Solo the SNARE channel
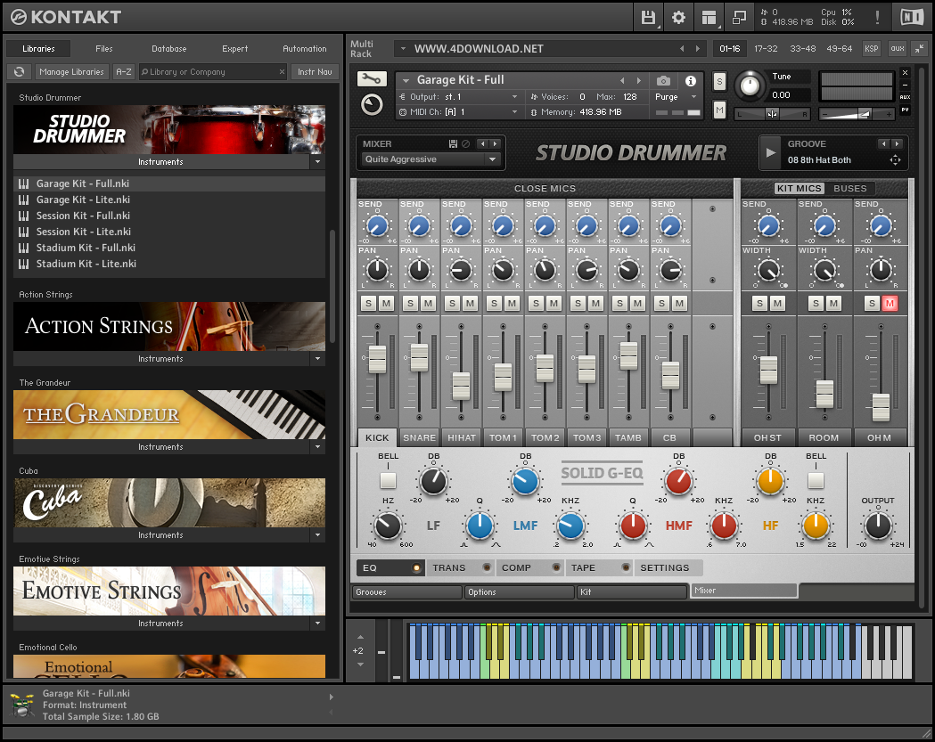The width and height of the screenshot is (935, 742). pos(410,304)
